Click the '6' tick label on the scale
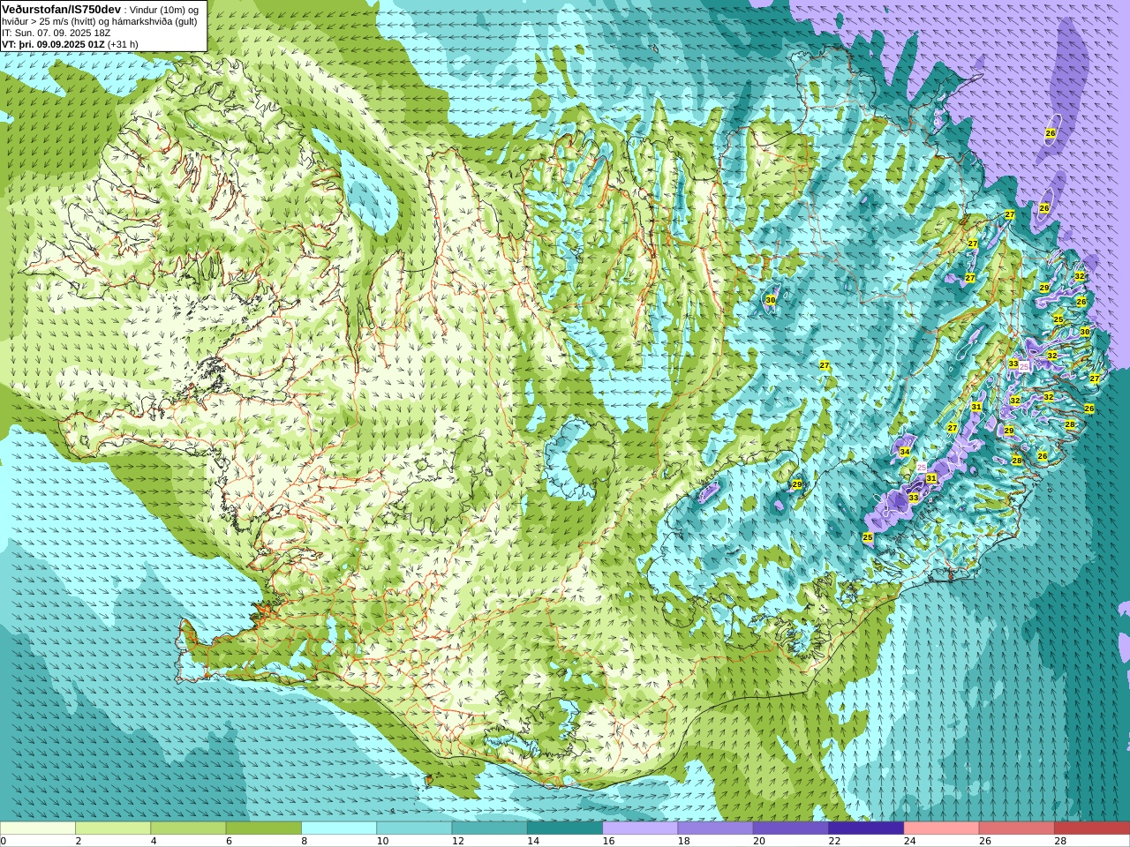This screenshot has height=847, width=1130. [x=229, y=841]
